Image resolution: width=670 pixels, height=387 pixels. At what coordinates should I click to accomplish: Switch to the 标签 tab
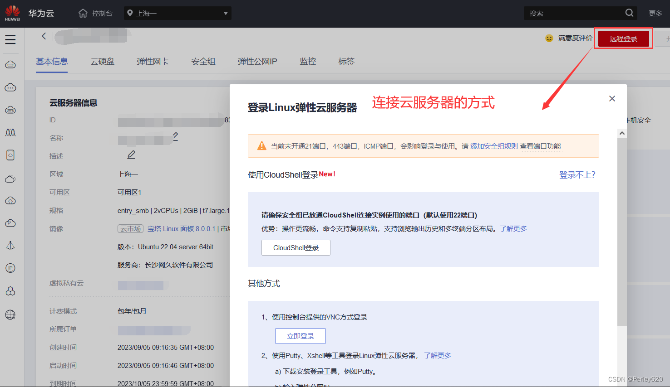click(x=346, y=62)
